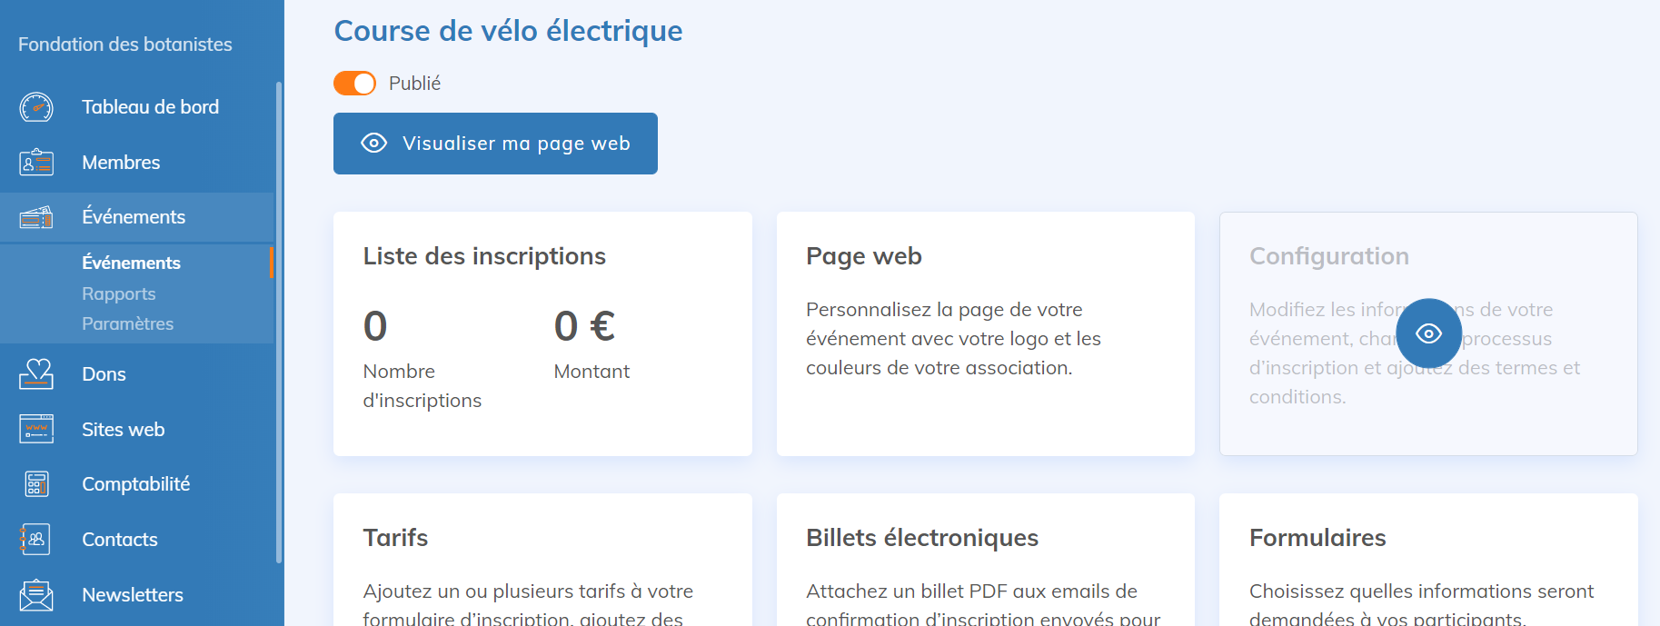Click the Dons heart-in-hand icon
This screenshot has width=1660, height=626.
[x=36, y=374]
